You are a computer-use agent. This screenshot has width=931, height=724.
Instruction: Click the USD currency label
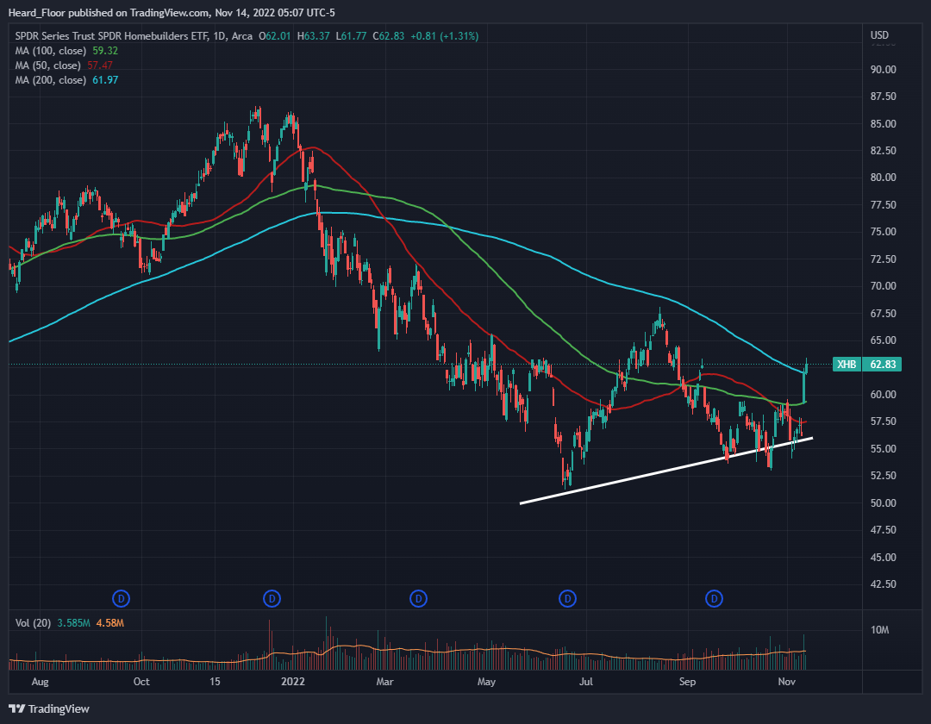pyautogui.click(x=879, y=35)
